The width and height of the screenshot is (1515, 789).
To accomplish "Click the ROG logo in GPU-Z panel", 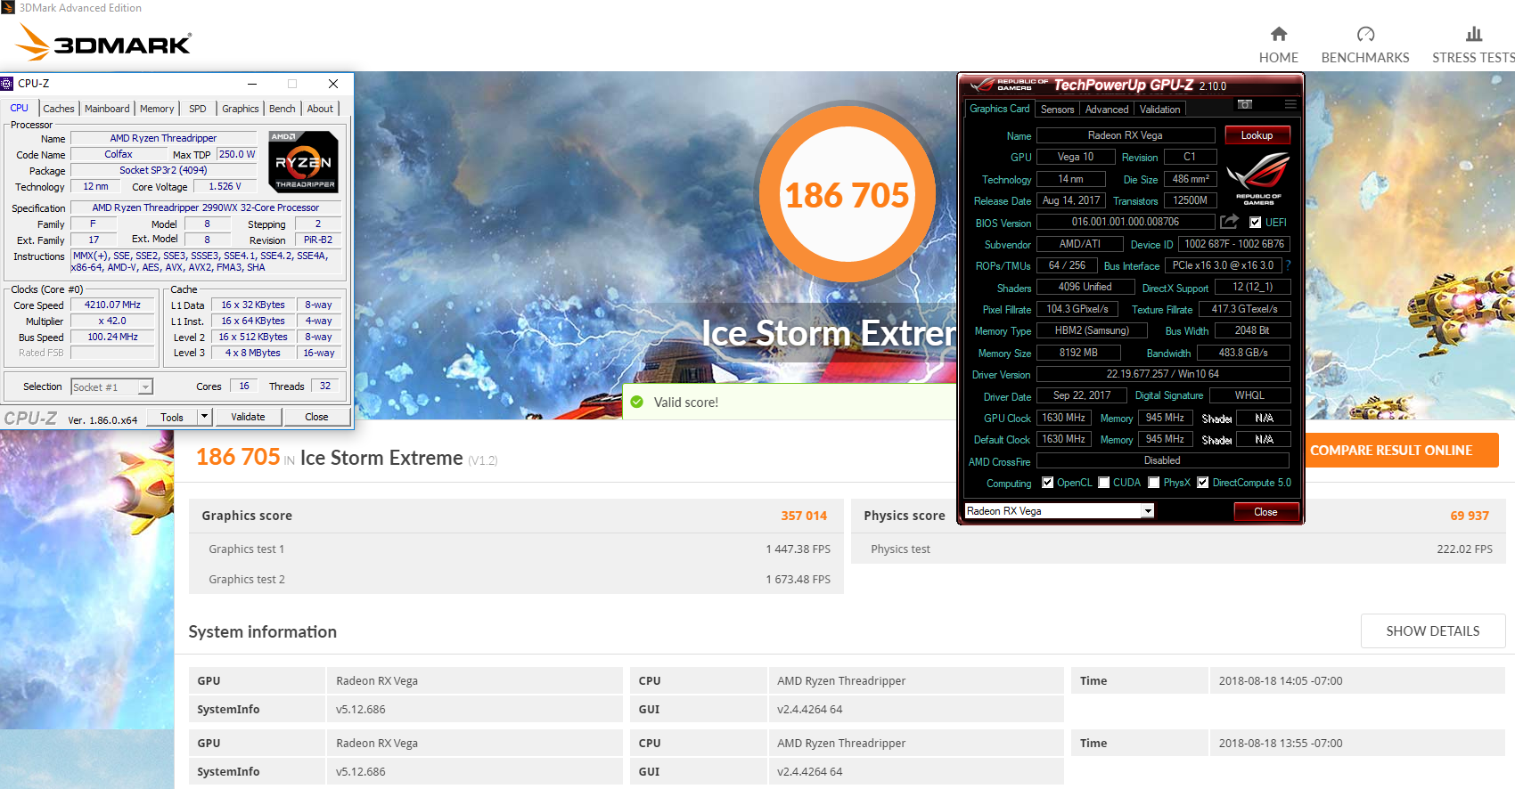I will (x=1257, y=178).
